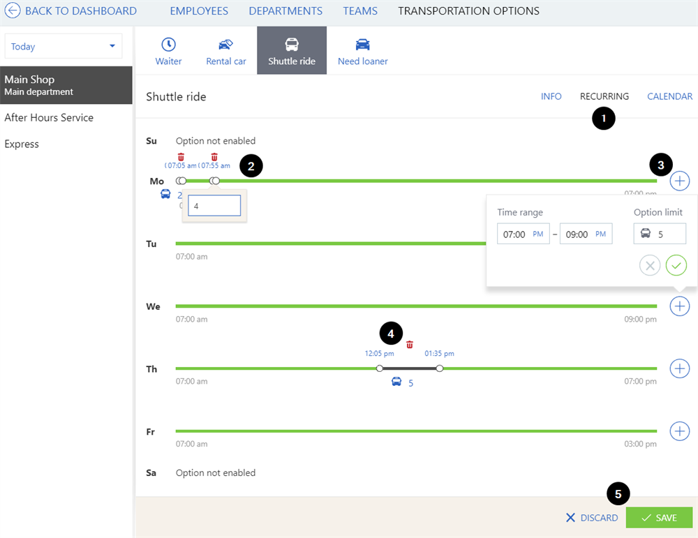The width and height of the screenshot is (698, 538).
Task: Switch to the CALENDAR tab
Action: pyautogui.click(x=669, y=96)
